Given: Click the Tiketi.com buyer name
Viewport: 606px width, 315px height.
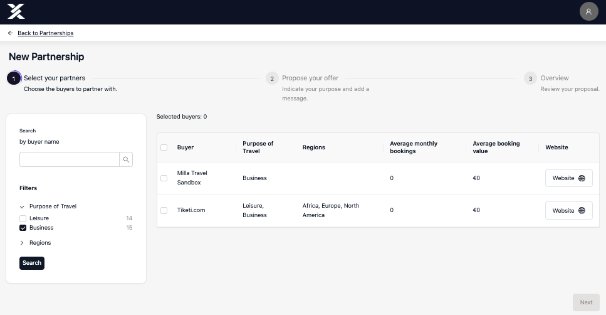Looking at the screenshot, I should coord(191,210).
